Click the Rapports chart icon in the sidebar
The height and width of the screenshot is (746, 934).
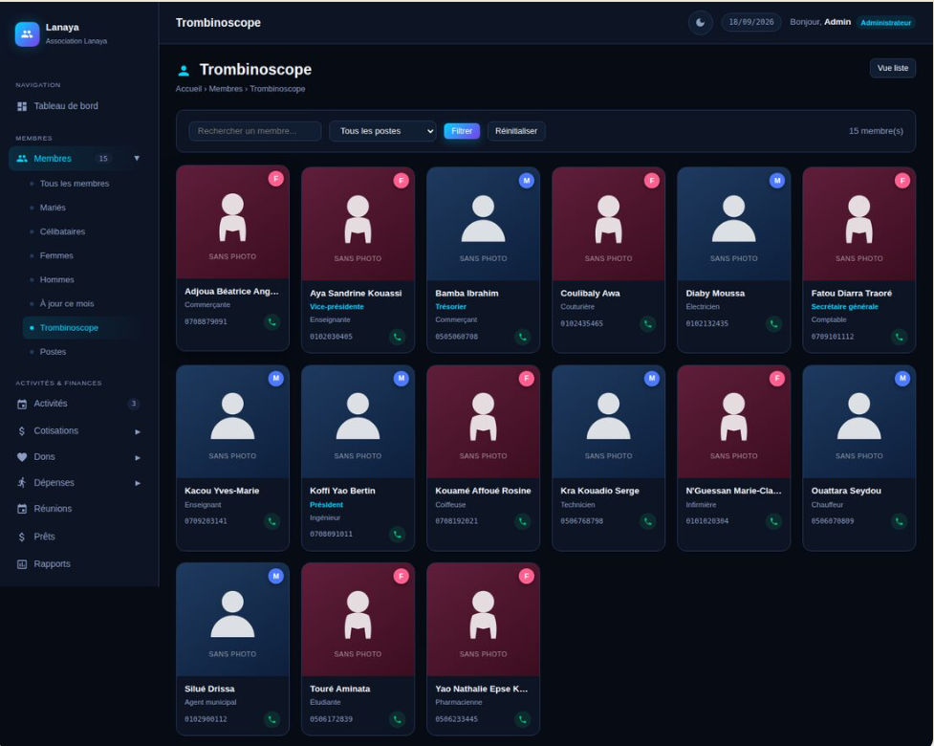pos(22,564)
